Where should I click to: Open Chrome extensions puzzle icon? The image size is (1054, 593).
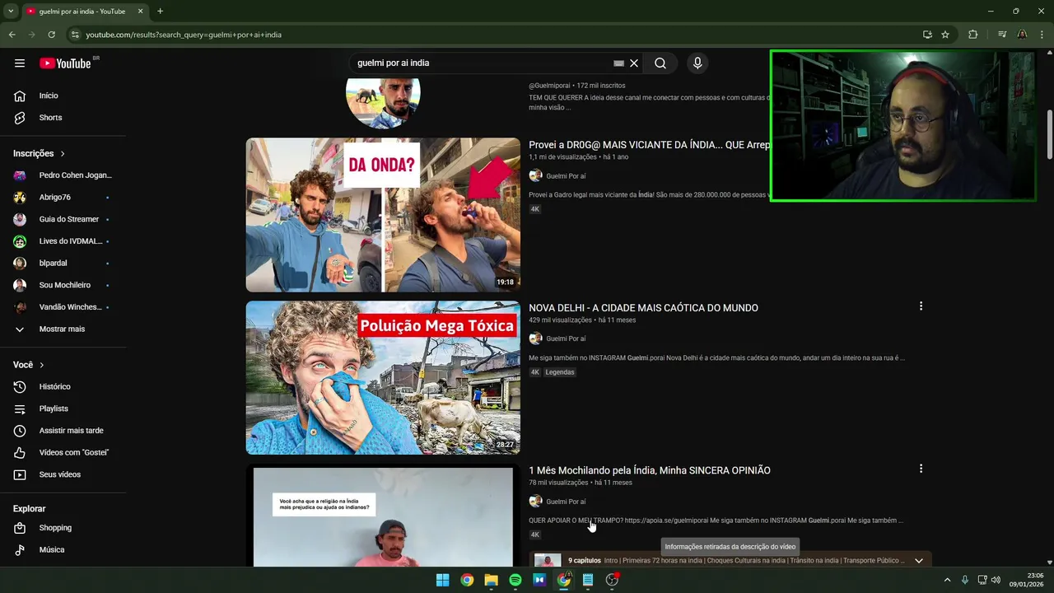(x=973, y=35)
